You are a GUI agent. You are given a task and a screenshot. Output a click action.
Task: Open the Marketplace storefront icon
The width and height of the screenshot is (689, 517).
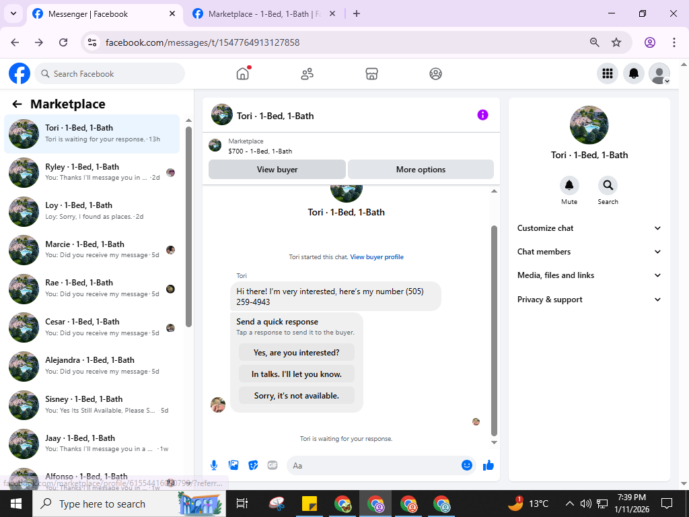[x=371, y=73]
